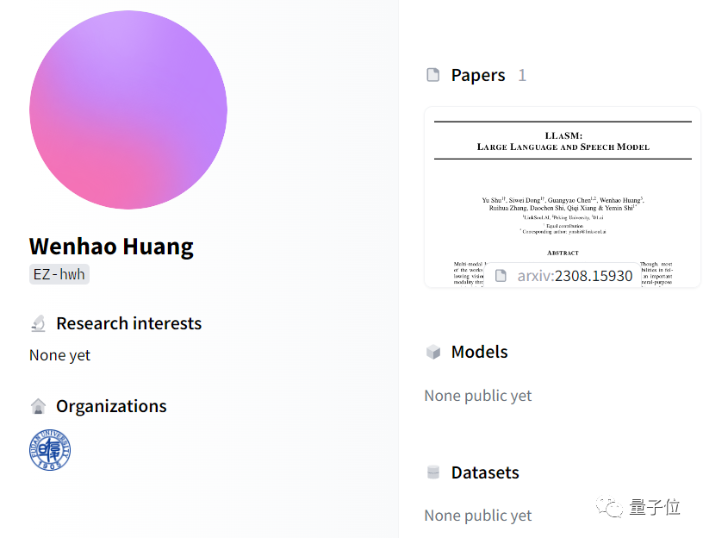
Task: Click the Models cube icon
Action: click(x=433, y=352)
